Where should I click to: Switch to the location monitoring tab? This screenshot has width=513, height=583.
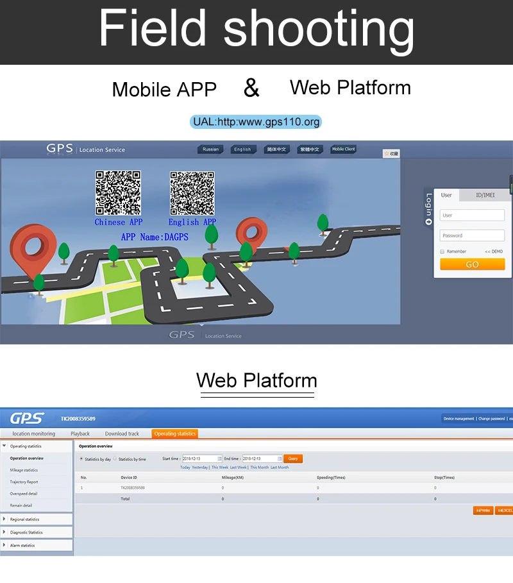pyautogui.click(x=33, y=434)
